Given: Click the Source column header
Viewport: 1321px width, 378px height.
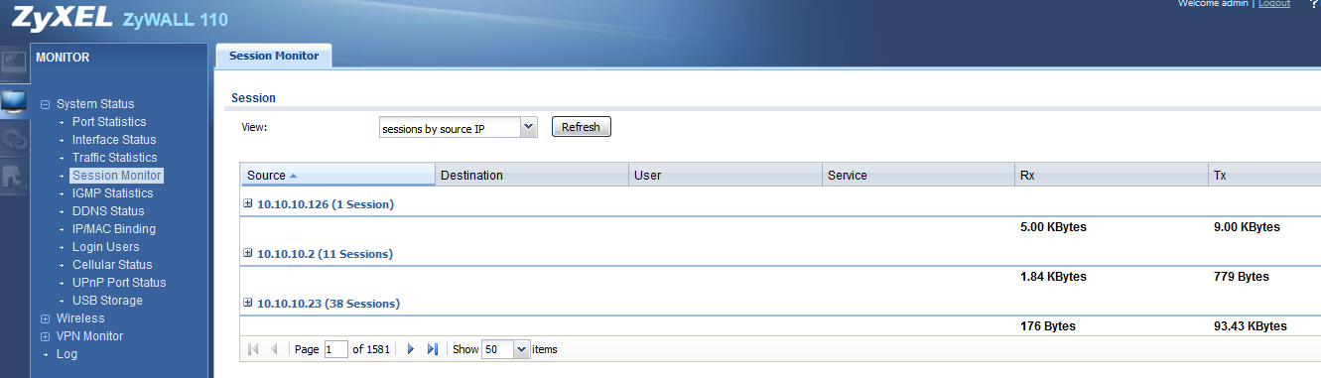Looking at the screenshot, I should pos(338,176).
